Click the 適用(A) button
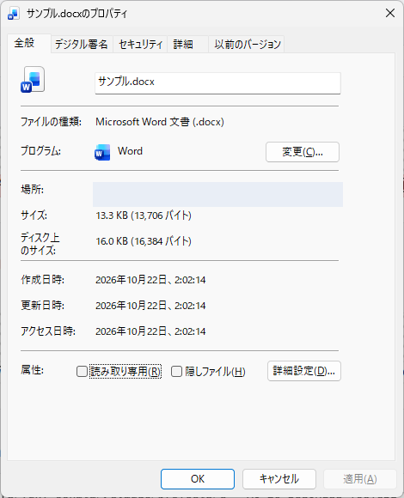The image size is (404, 498). pyautogui.click(x=360, y=479)
